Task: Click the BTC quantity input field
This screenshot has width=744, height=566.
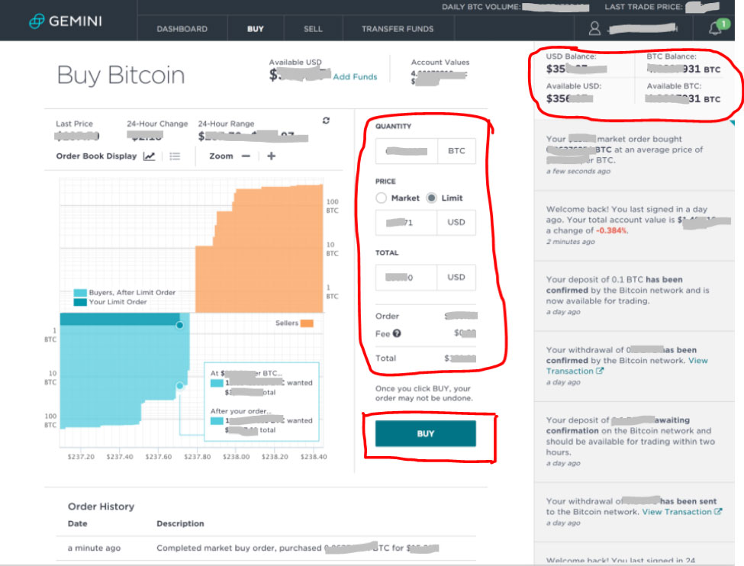Action: [x=407, y=151]
